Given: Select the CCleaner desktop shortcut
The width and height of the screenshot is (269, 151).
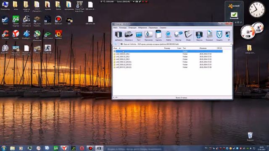Looking at the screenshot, I should point(5,35).
